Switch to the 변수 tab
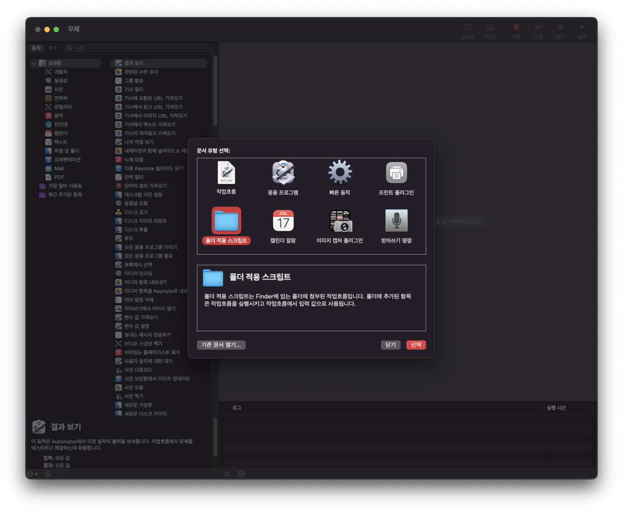This screenshot has height=513, width=623. point(53,48)
